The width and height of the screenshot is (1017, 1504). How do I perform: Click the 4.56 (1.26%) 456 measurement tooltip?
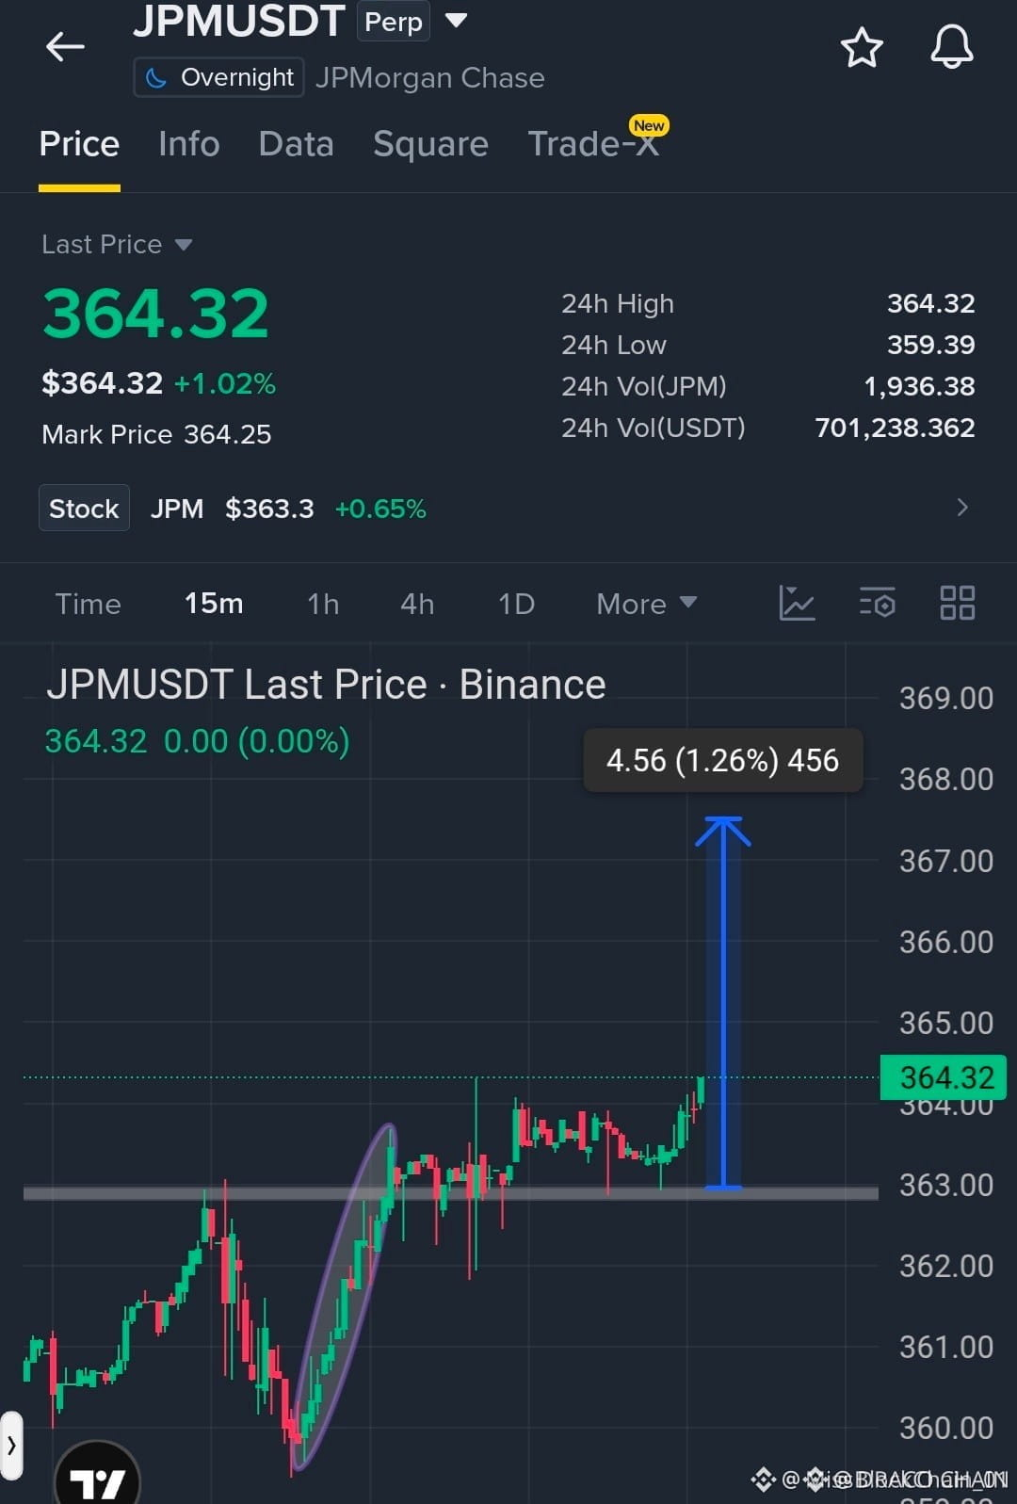(722, 760)
